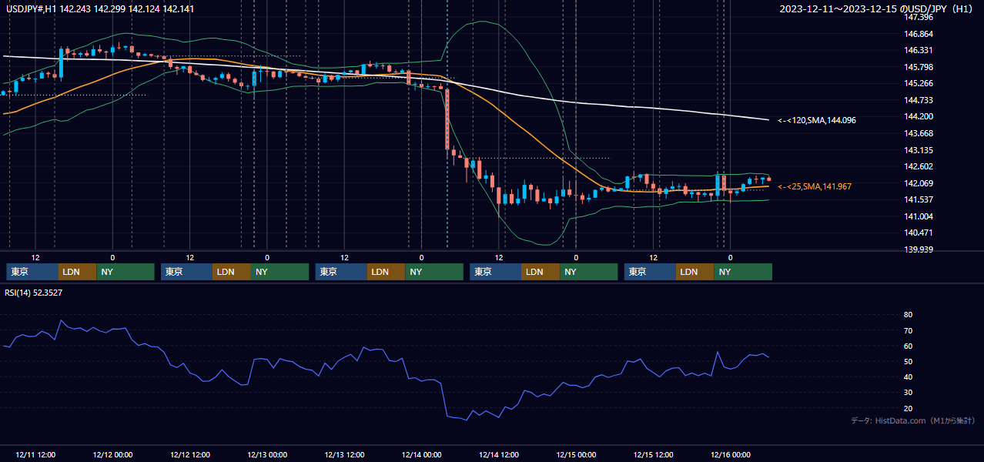Click the 12/13 00:00 time axis label

click(267, 454)
